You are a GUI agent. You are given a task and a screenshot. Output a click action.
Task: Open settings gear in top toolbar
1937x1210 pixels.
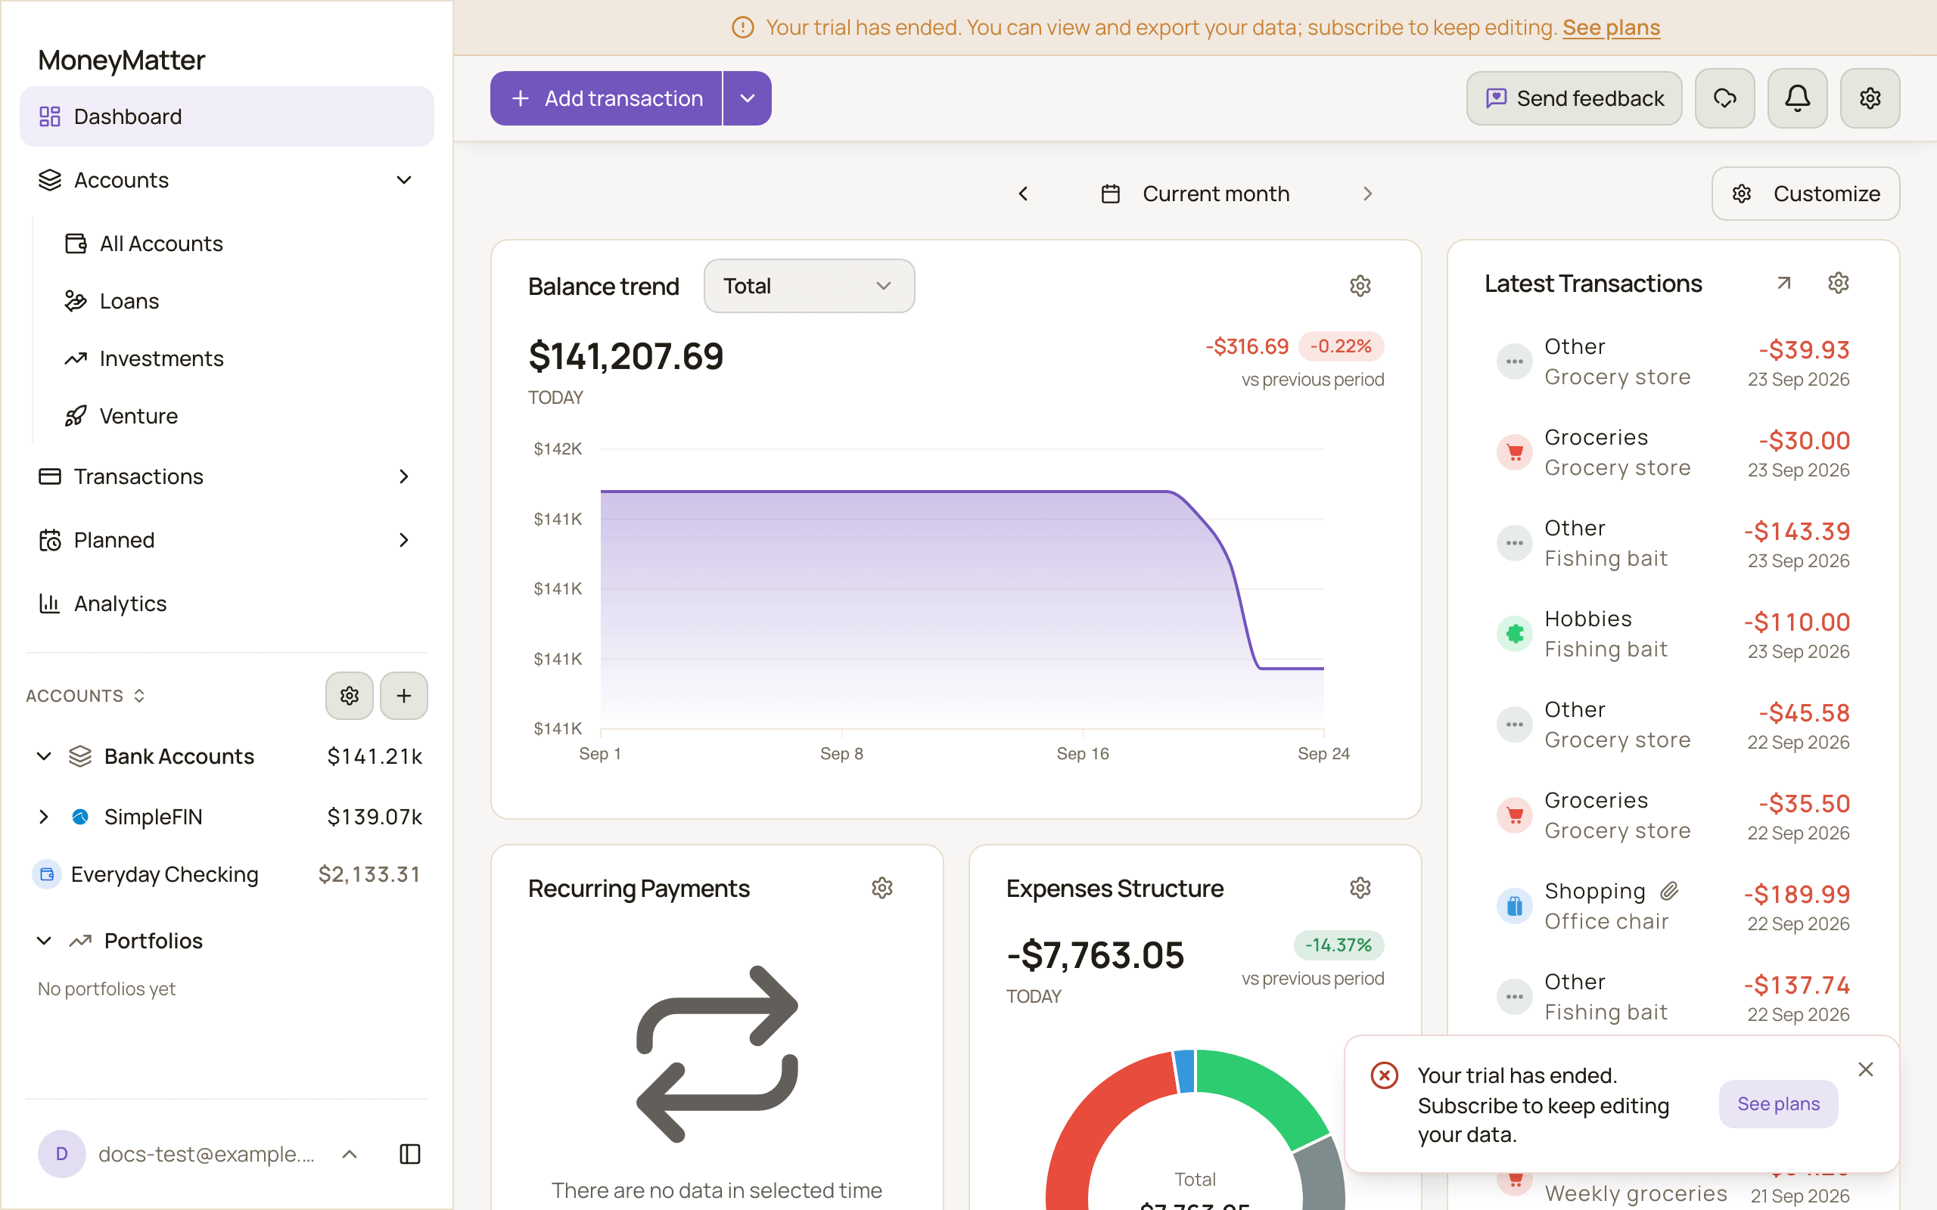click(x=1870, y=98)
